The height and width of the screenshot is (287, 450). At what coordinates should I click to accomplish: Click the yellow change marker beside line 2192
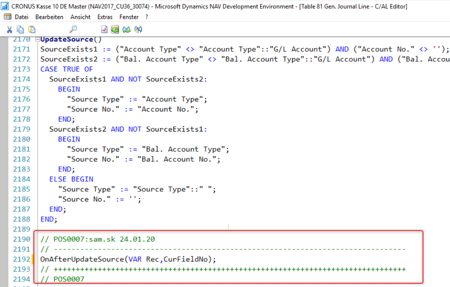pyautogui.click(x=32, y=259)
